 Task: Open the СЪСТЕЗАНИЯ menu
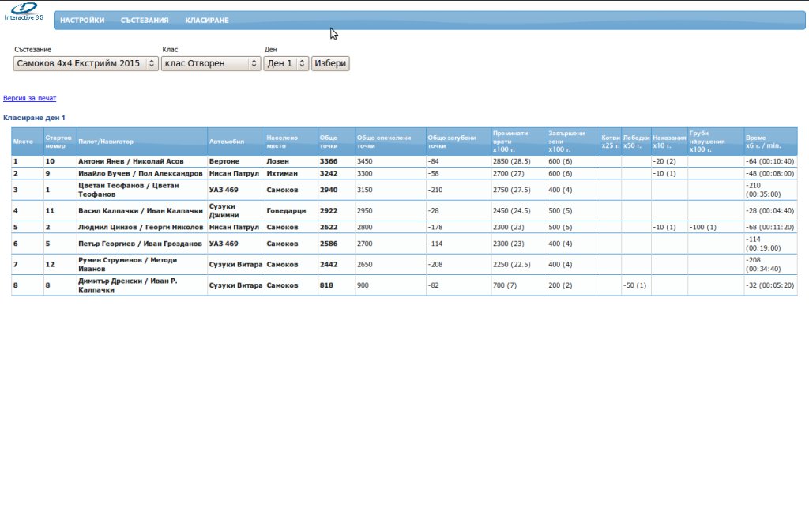pos(145,21)
